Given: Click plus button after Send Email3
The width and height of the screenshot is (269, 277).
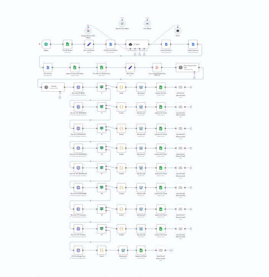Looking at the screenshot, I should [x=191, y=127].
